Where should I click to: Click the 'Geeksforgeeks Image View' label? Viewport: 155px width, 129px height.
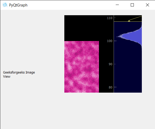(19, 74)
